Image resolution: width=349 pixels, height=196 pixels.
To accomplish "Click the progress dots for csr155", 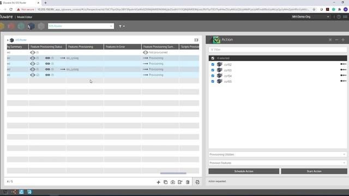I will point(343,81).
